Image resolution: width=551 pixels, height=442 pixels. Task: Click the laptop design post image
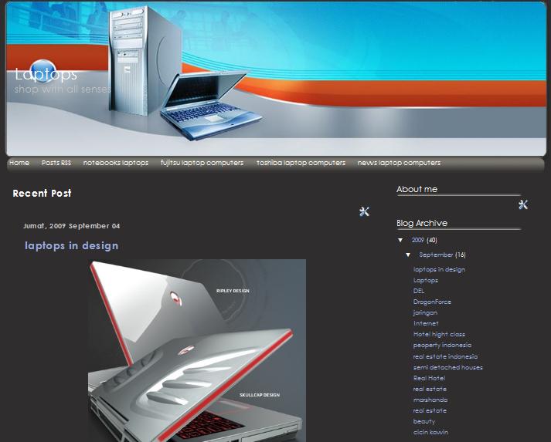click(x=197, y=350)
